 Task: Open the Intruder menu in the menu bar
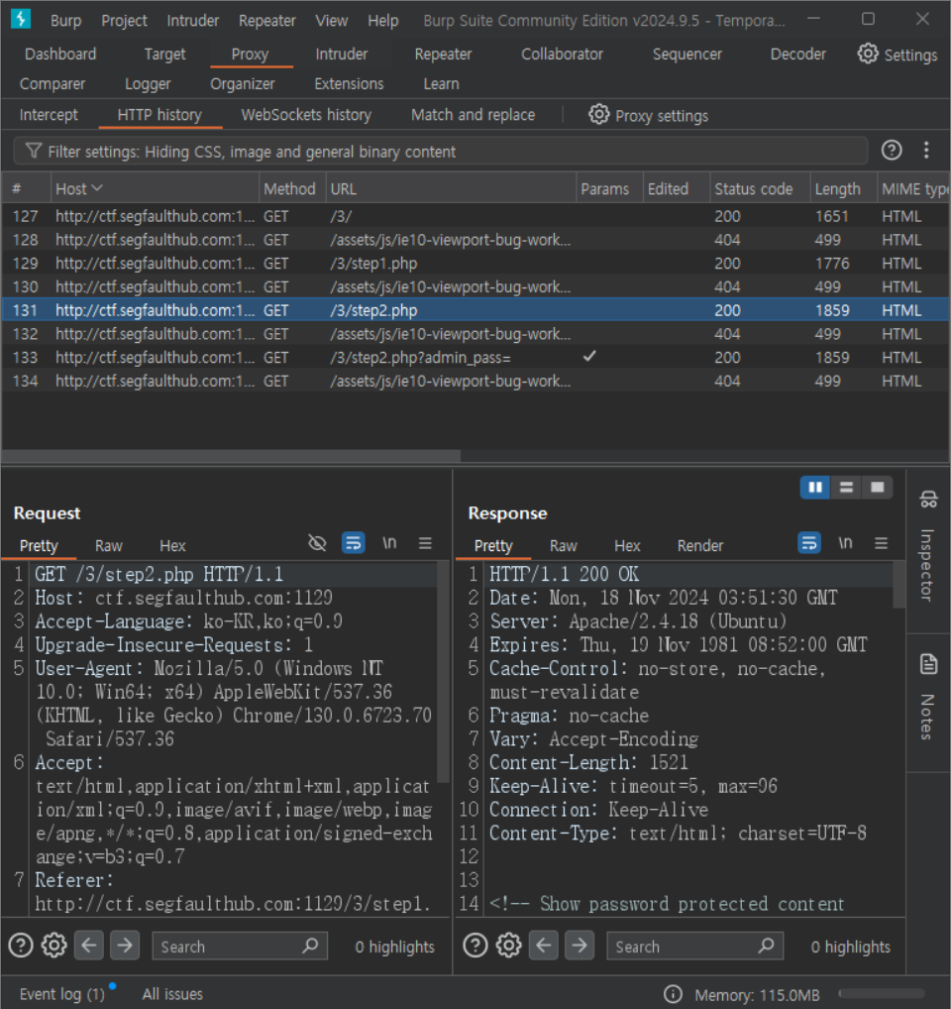[x=193, y=21]
